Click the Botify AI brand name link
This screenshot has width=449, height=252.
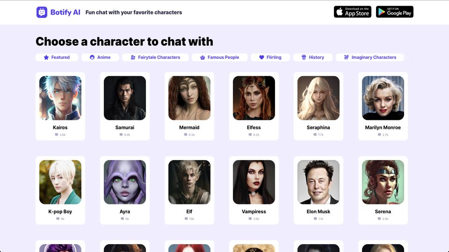coord(65,12)
